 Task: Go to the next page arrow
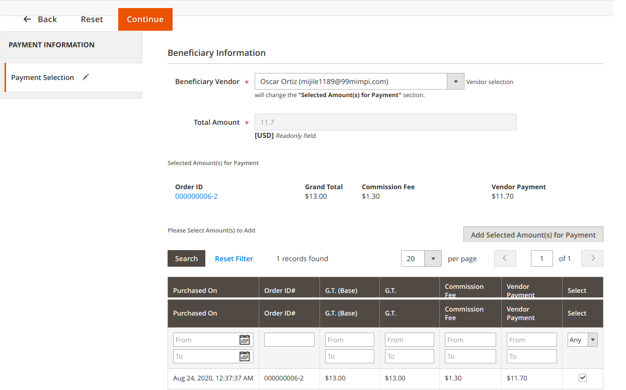592,258
